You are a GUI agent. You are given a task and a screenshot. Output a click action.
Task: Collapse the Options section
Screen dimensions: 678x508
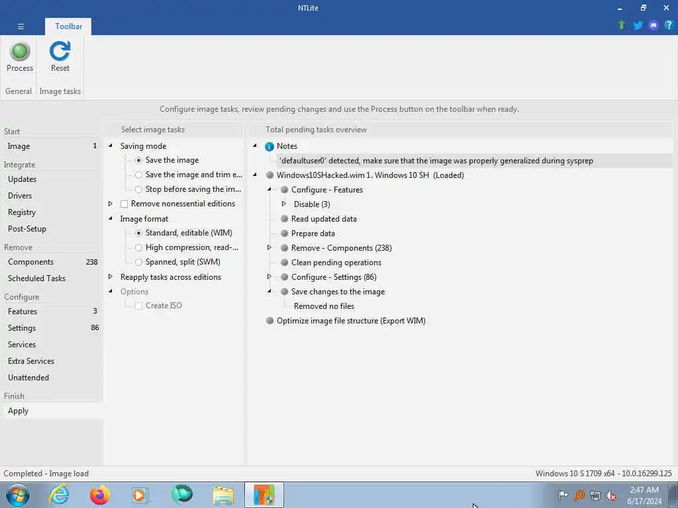tap(111, 291)
